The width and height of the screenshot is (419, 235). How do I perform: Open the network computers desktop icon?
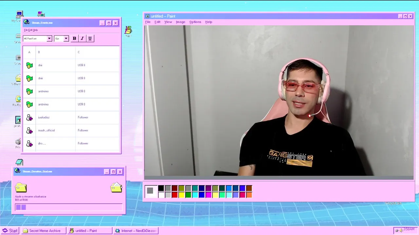(x=41, y=14)
